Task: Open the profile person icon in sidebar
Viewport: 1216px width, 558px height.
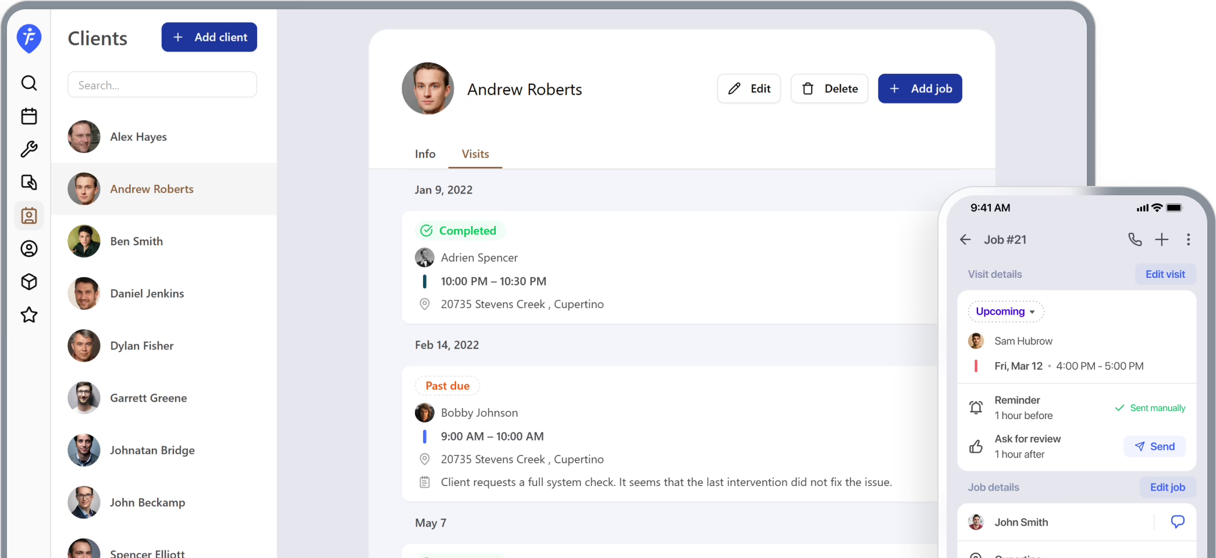Action: pyautogui.click(x=29, y=249)
